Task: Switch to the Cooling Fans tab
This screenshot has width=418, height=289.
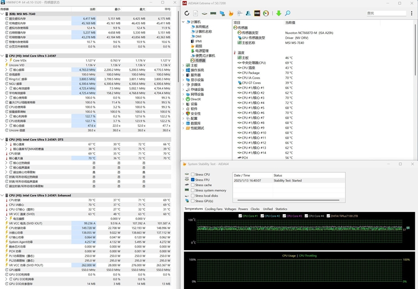Action: pos(213,209)
